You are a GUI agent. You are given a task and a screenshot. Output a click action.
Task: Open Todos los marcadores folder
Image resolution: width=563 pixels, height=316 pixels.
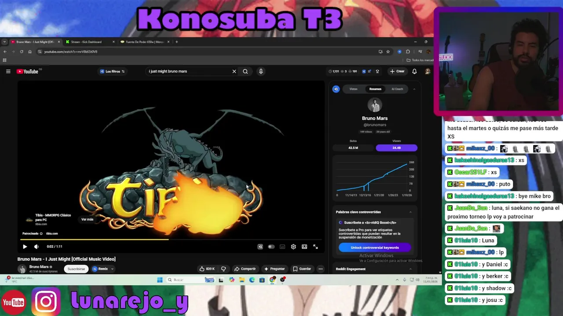(420, 60)
